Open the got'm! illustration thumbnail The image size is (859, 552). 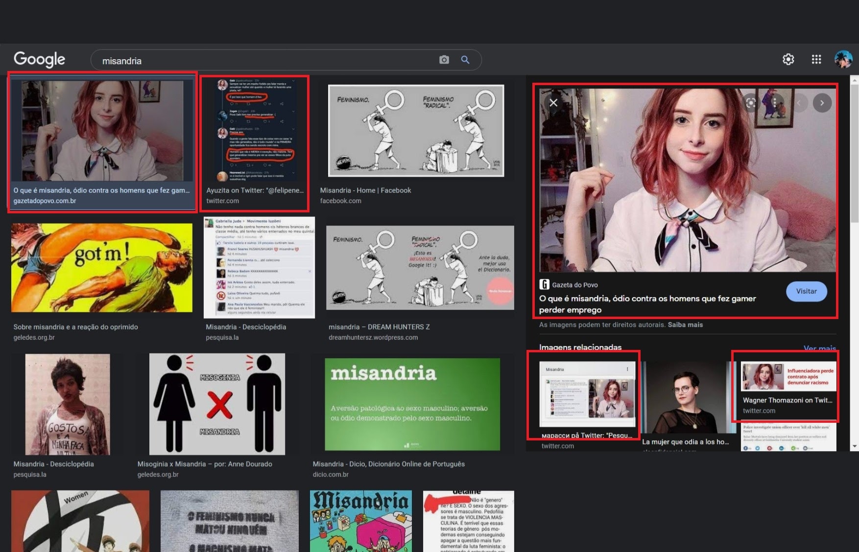click(x=102, y=268)
